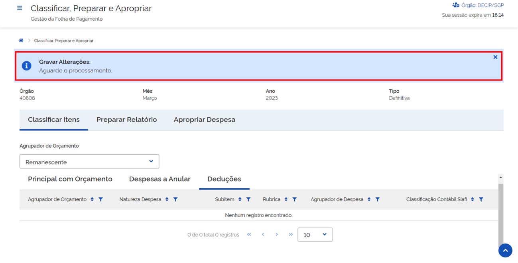
Task: Open the Apropriar Despesa tab
Action: point(204,120)
